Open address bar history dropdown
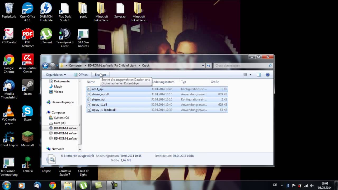Viewport: 338px width, 190px height. (203, 65)
